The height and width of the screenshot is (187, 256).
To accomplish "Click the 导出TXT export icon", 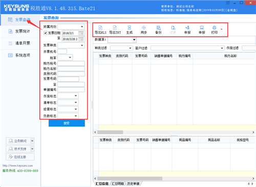I will click(115, 30).
